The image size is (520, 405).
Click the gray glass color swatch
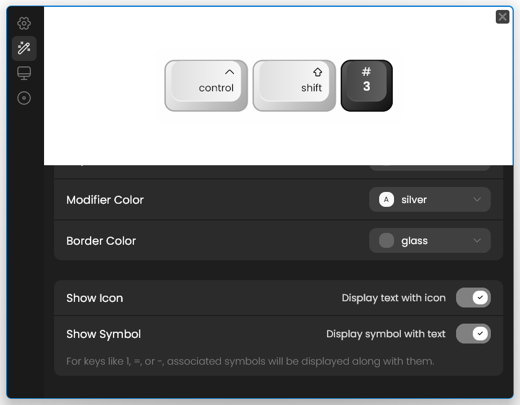tap(387, 240)
